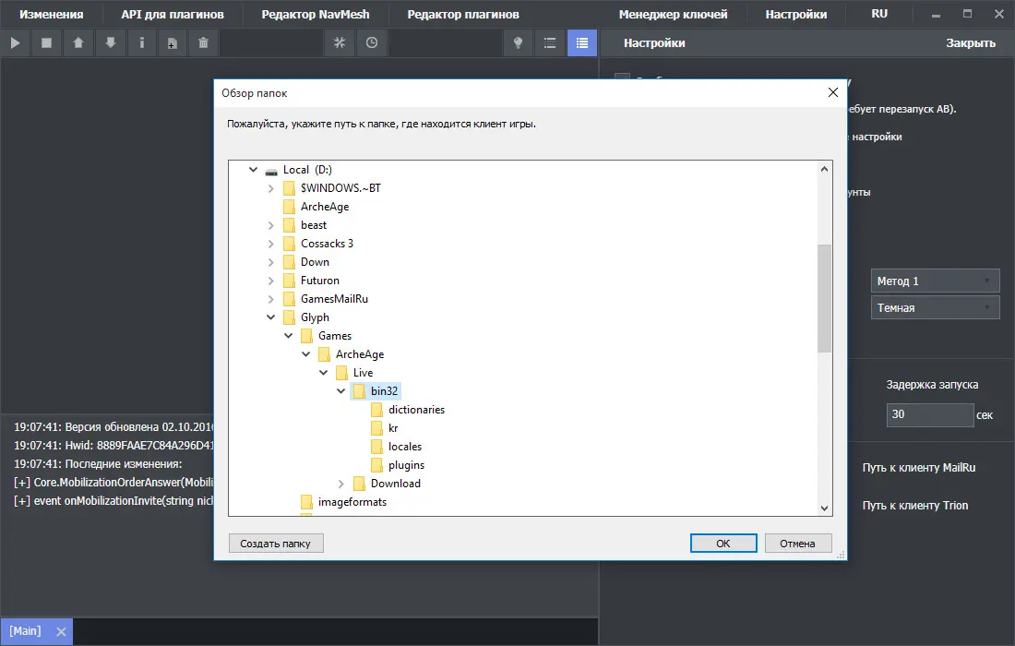Expand the Download folder node
Screen dimensions: 1015x646
coord(341,484)
